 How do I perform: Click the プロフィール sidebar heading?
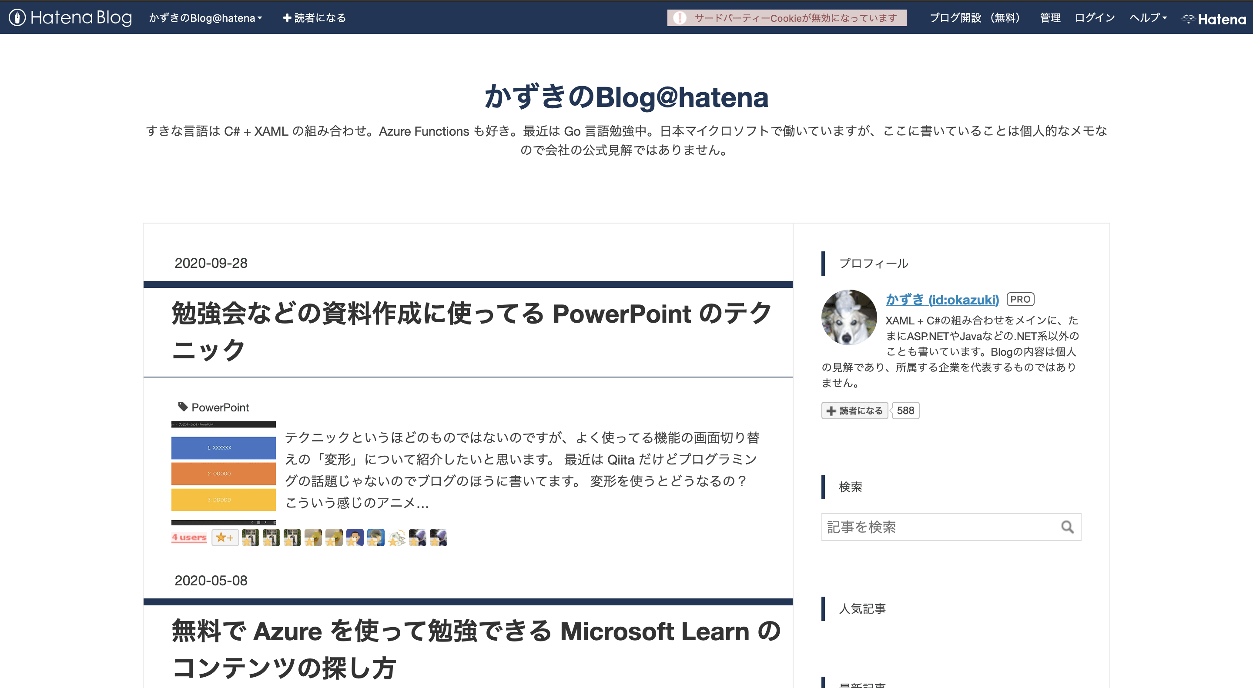874,264
